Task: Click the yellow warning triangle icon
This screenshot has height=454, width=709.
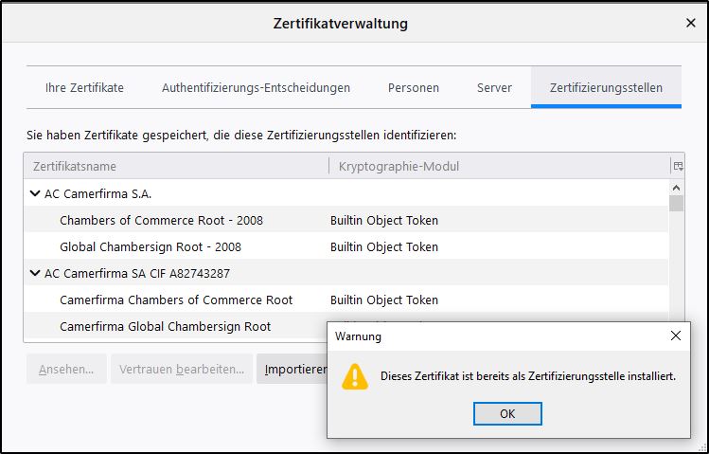Action: coord(355,376)
